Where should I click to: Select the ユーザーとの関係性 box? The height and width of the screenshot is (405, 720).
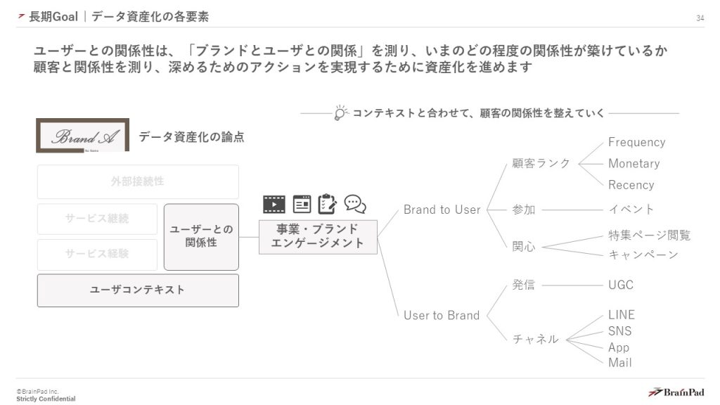click(x=201, y=237)
